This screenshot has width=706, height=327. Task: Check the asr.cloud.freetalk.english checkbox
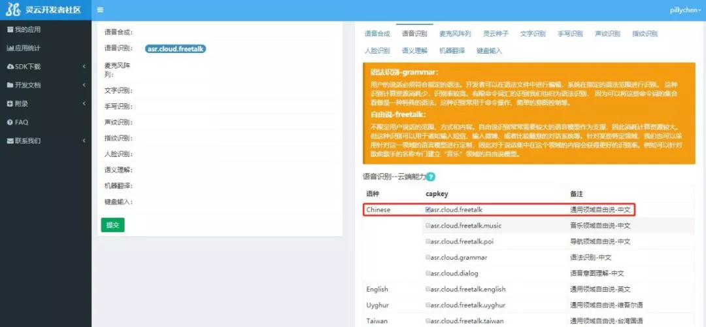[428, 289]
